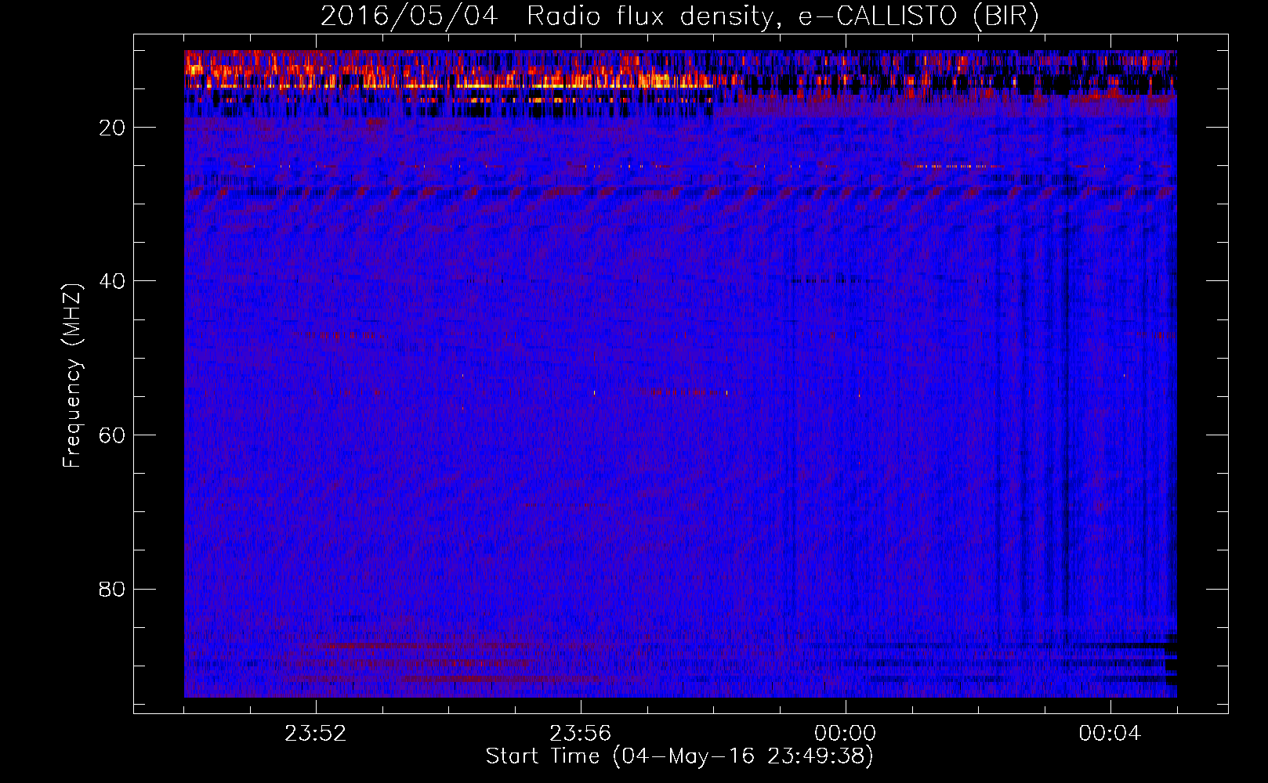Image resolution: width=1268 pixels, height=783 pixels.
Task: Click the plot title "Radio flux density, e-CALLISTO (BIR)"
Action: pos(783,16)
